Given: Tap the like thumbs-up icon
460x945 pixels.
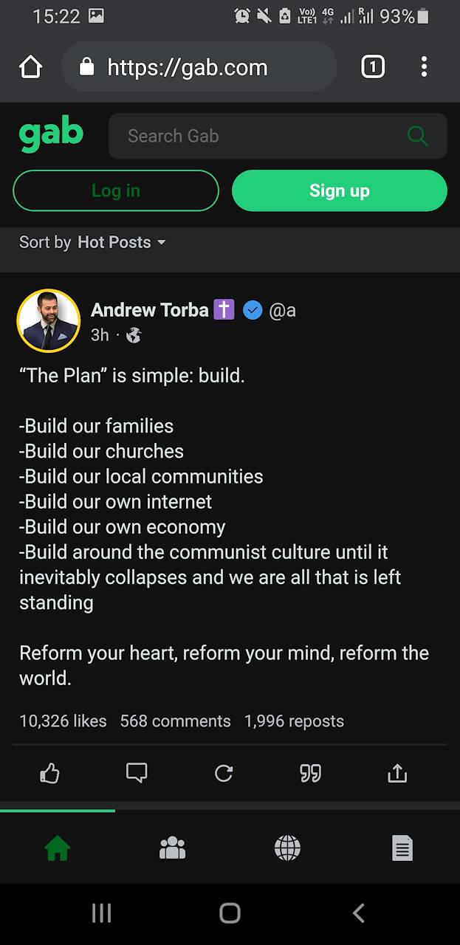Looking at the screenshot, I should click(49, 773).
